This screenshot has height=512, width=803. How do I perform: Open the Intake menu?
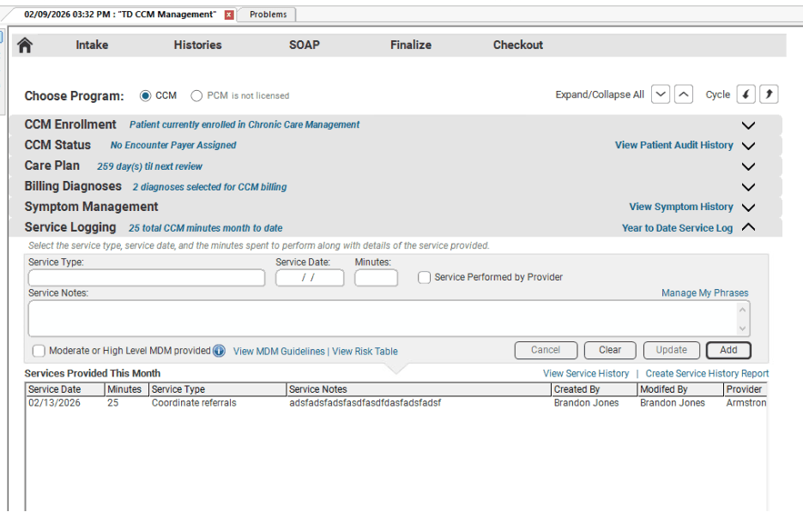[x=92, y=45]
